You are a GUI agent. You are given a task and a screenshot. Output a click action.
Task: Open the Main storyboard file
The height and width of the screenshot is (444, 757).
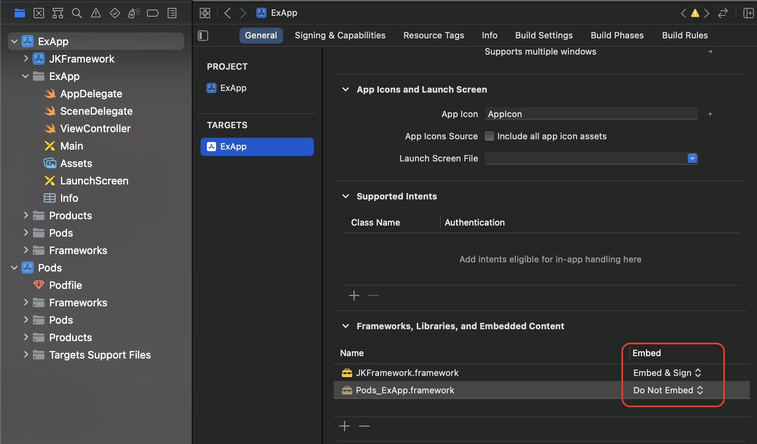click(71, 146)
